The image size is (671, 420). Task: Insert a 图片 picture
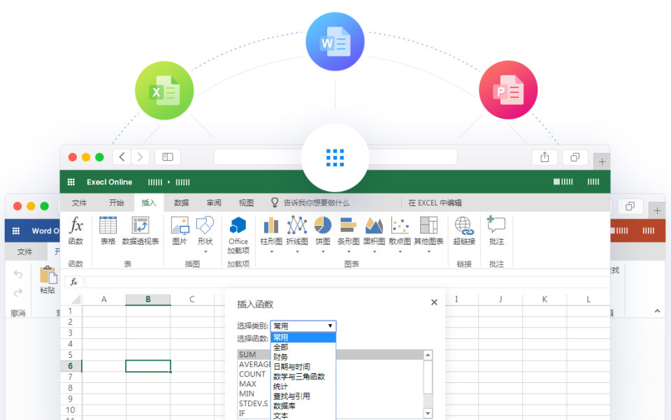point(180,231)
